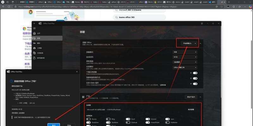
Task: Open a new browser tab
Action: pos(229,2)
